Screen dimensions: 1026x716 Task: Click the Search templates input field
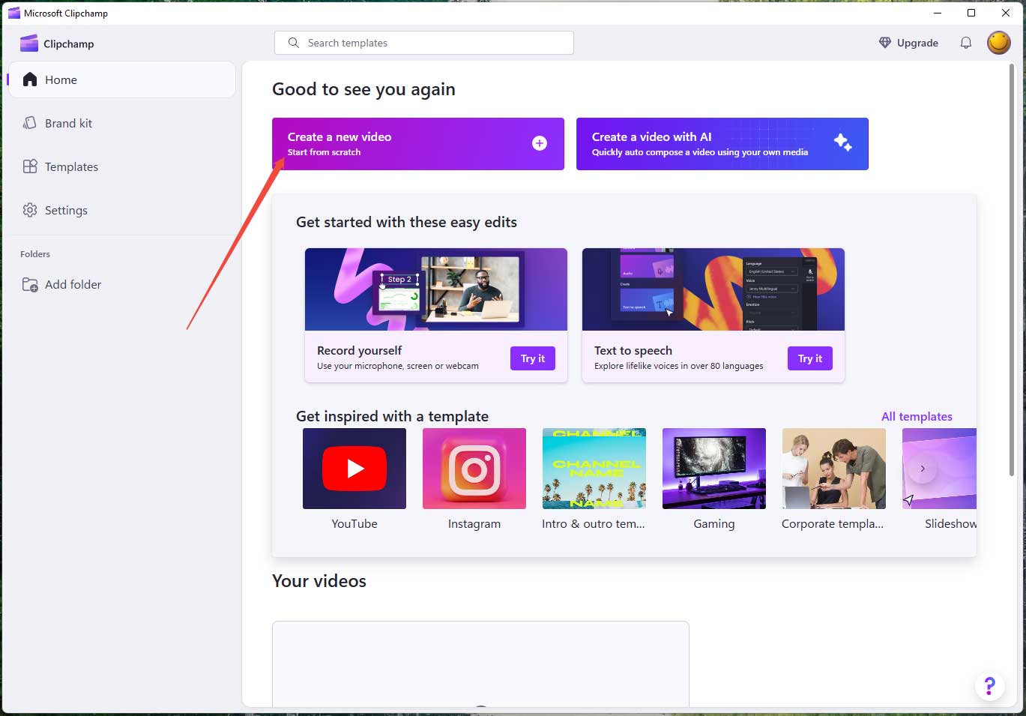423,43
